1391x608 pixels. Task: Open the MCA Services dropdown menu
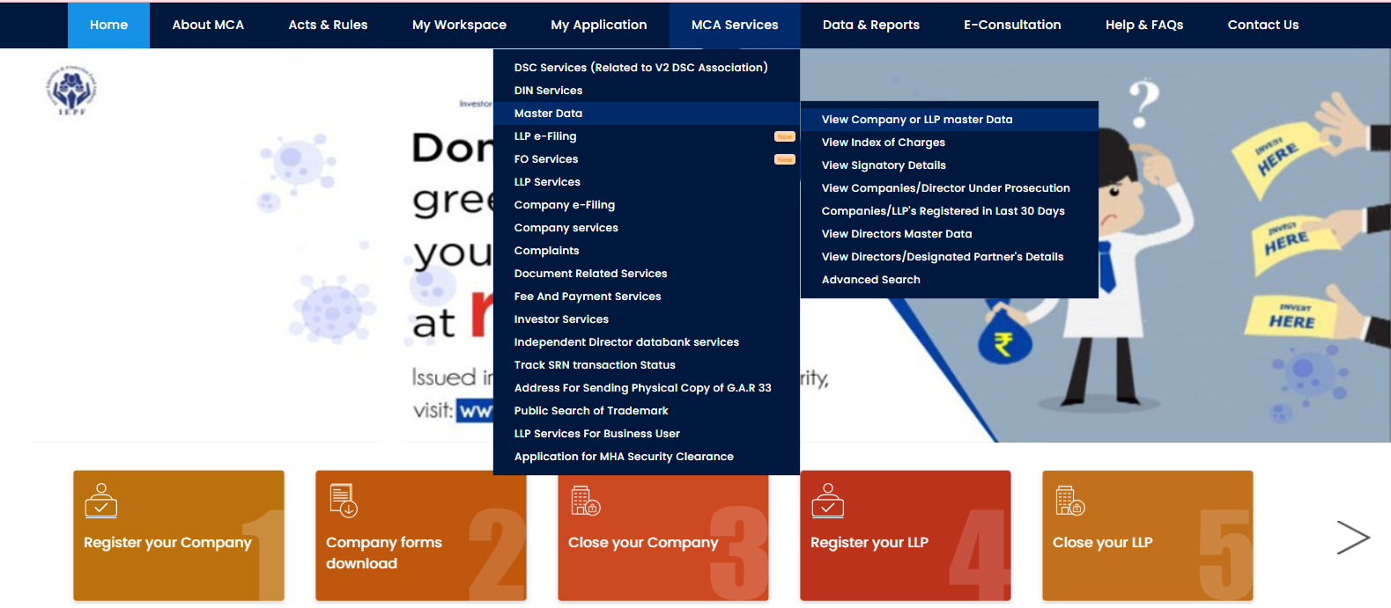point(734,25)
